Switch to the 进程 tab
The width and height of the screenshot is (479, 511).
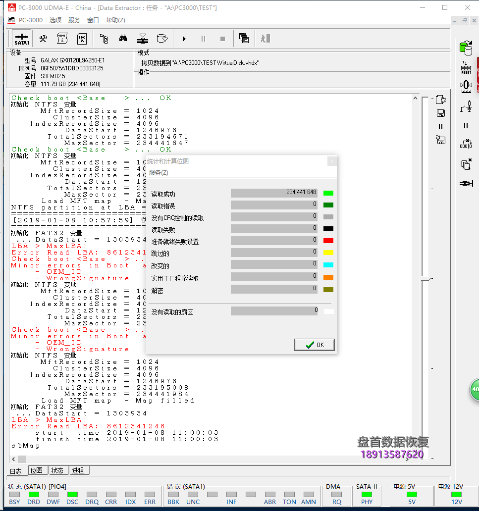(x=78, y=470)
